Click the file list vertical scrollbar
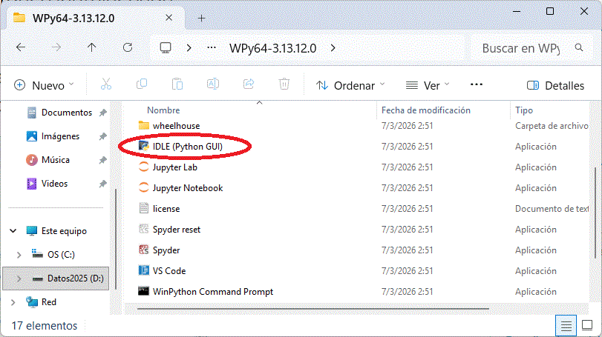Viewport: 602px width, 337px height. click(x=595, y=213)
